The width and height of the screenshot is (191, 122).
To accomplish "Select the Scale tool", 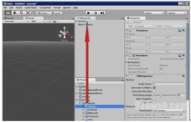I will pos(28,13).
